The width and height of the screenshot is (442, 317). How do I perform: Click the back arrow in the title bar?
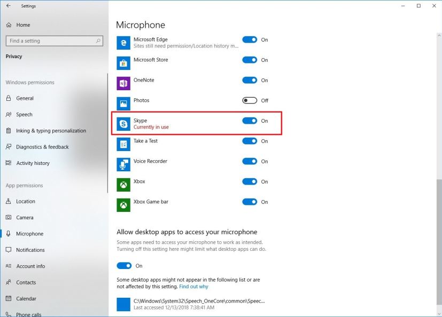[x=8, y=6]
